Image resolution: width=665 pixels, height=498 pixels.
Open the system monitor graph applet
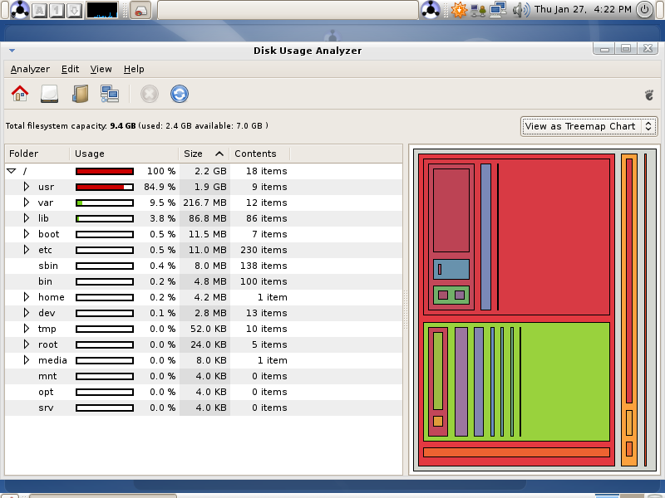coord(102,10)
